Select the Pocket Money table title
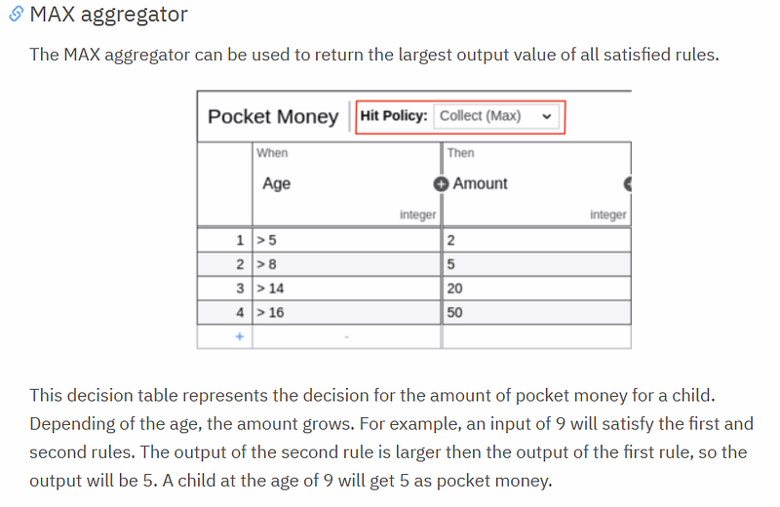The image size is (780, 507). [273, 117]
